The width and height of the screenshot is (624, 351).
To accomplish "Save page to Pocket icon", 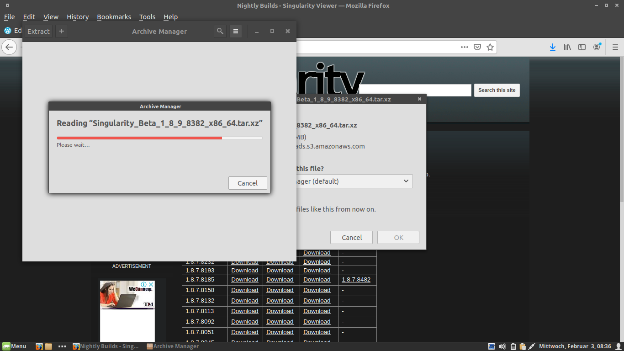I will (x=477, y=47).
